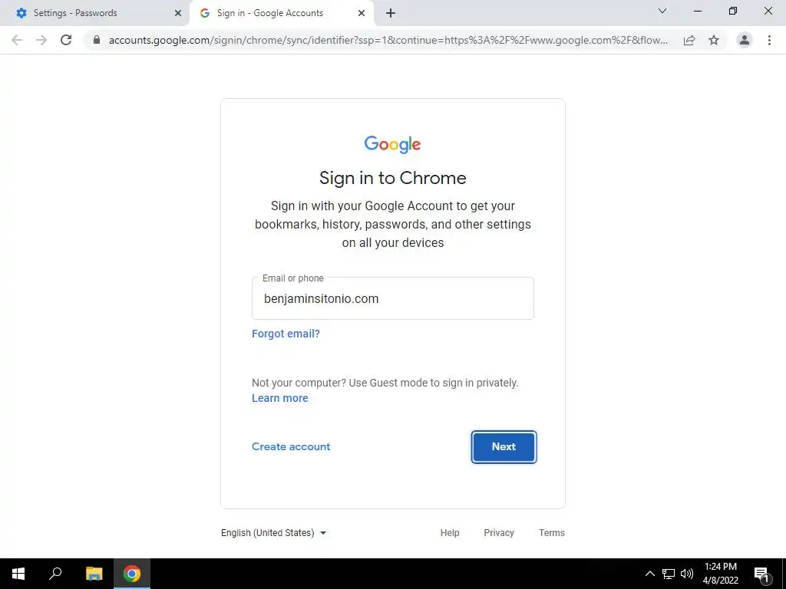Open English (United States) language dropdown

pos(274,533)
